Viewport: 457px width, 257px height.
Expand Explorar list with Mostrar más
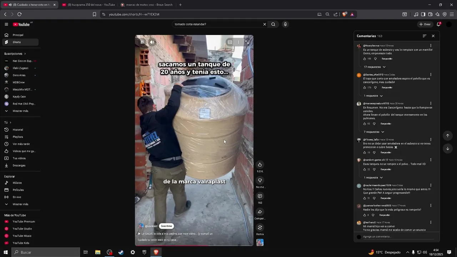(20, 204)
